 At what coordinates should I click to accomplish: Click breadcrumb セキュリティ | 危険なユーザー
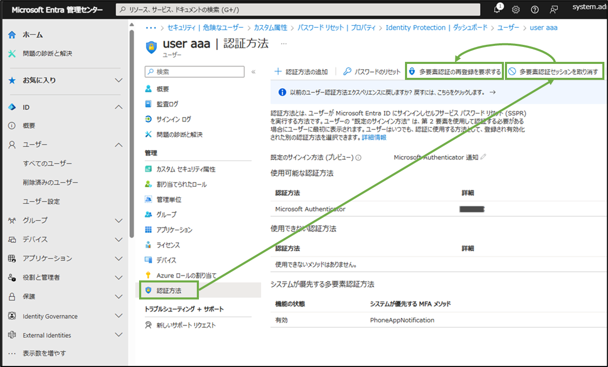206,27
